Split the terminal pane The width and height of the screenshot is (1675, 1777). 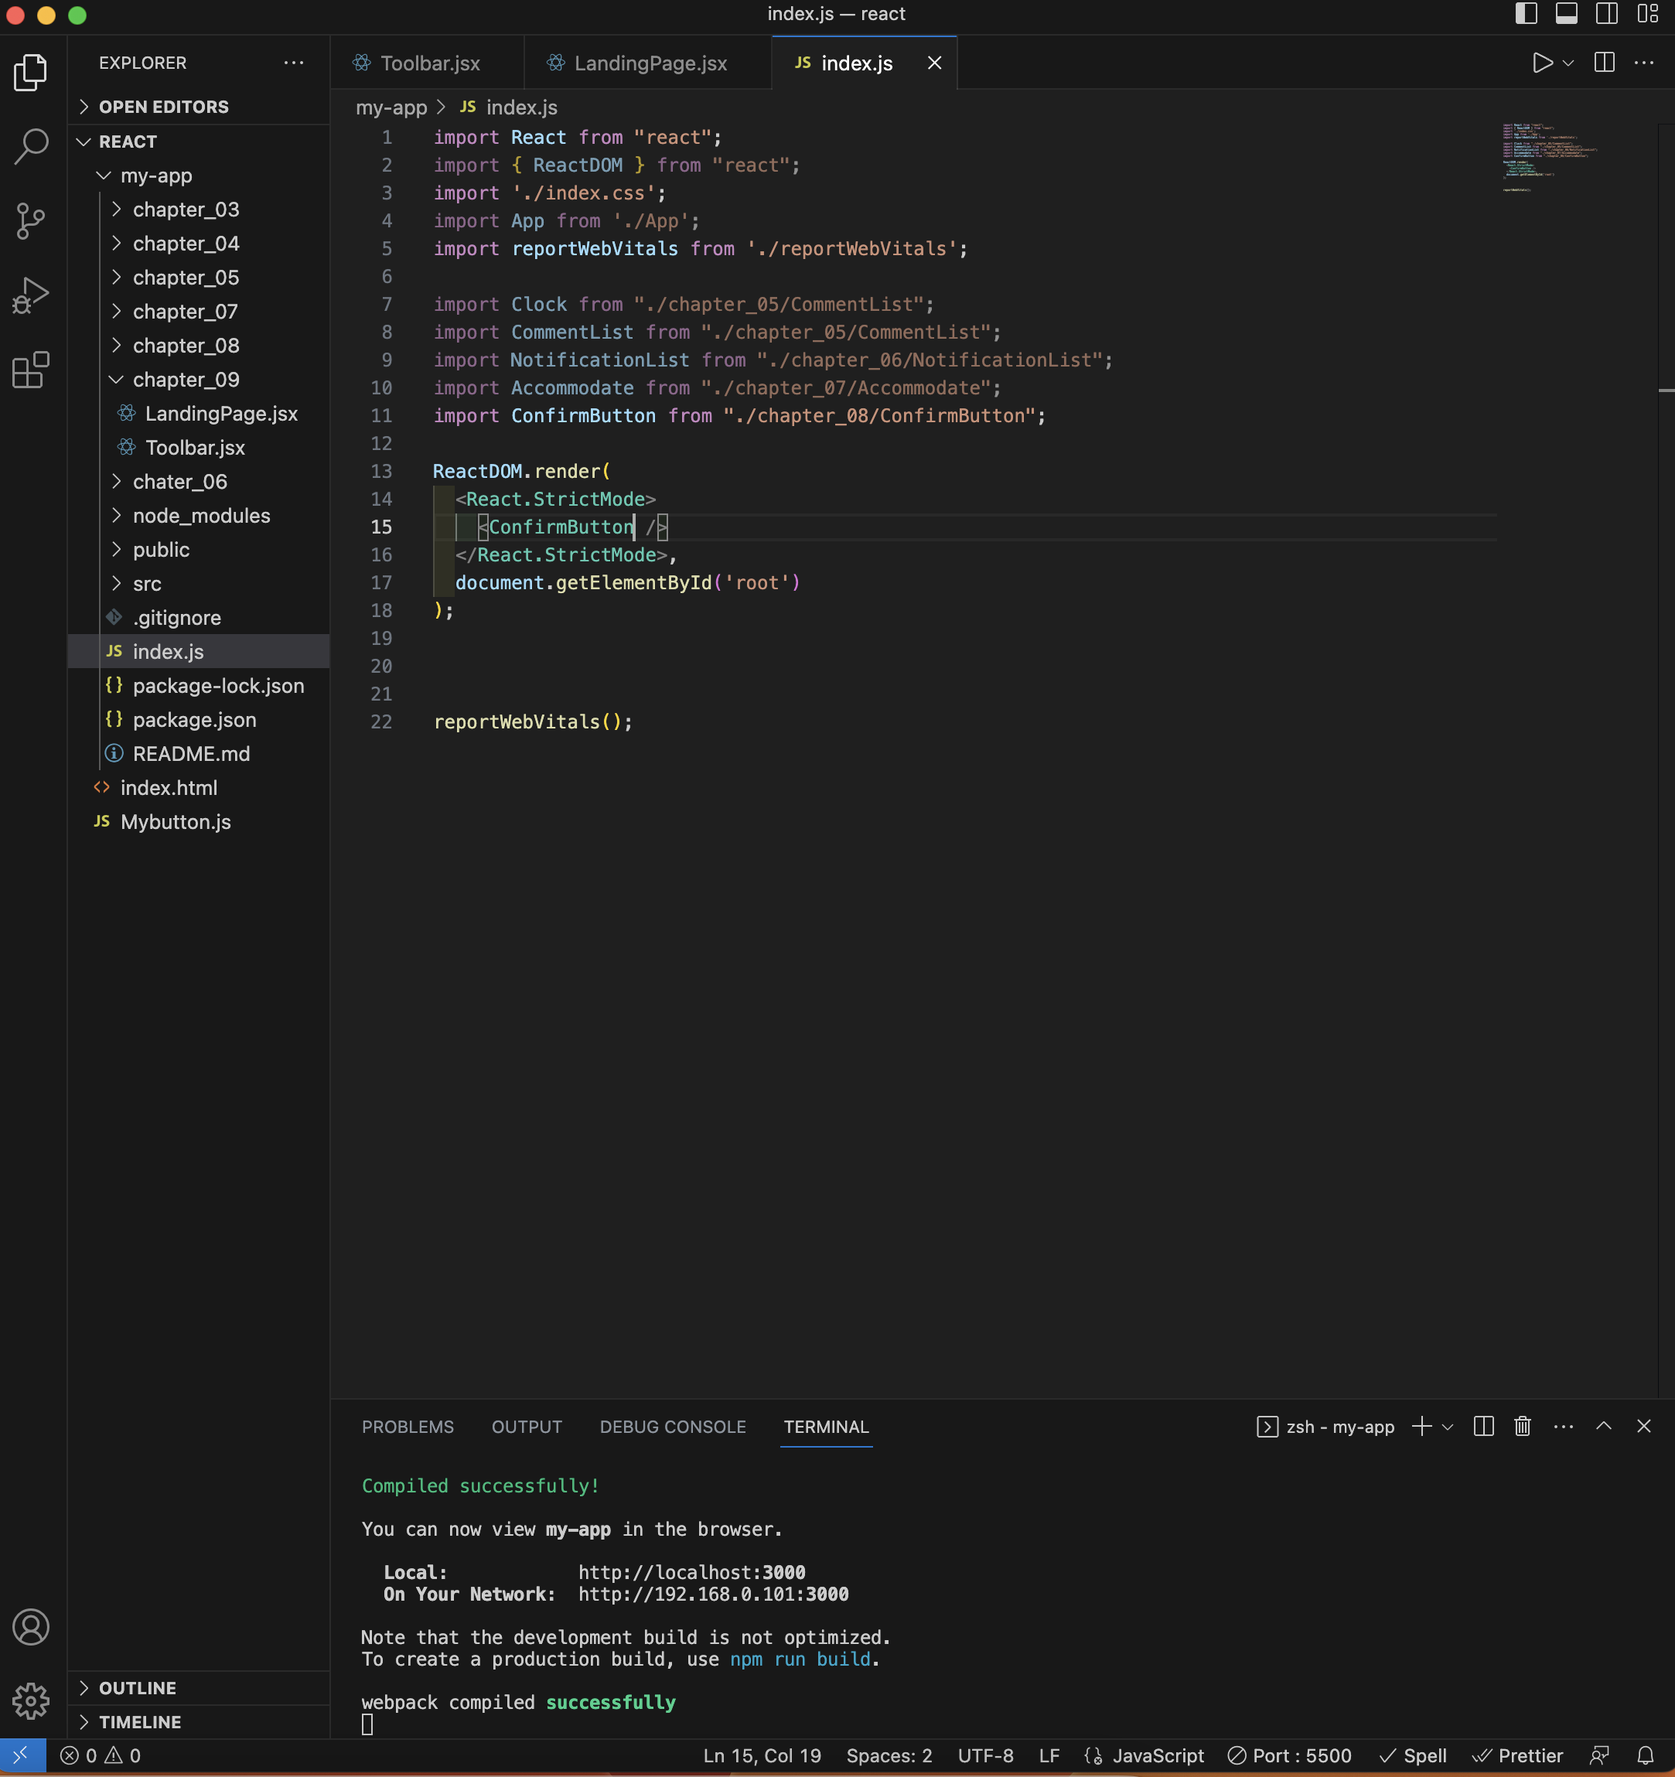pos(1484,1427)
